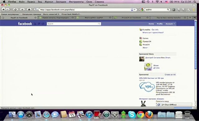Launch App Store from the Dock

(21, 115)
